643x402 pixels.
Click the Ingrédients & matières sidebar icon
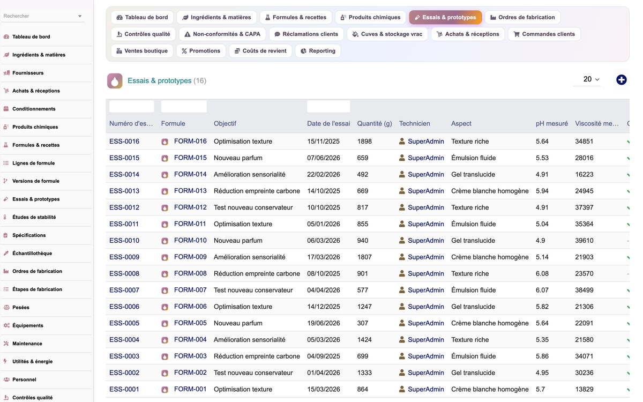point(6,55)
